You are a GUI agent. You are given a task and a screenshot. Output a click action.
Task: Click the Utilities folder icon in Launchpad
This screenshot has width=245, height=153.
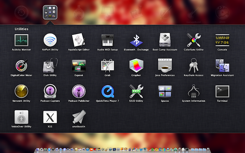click(x=50, y=12)
